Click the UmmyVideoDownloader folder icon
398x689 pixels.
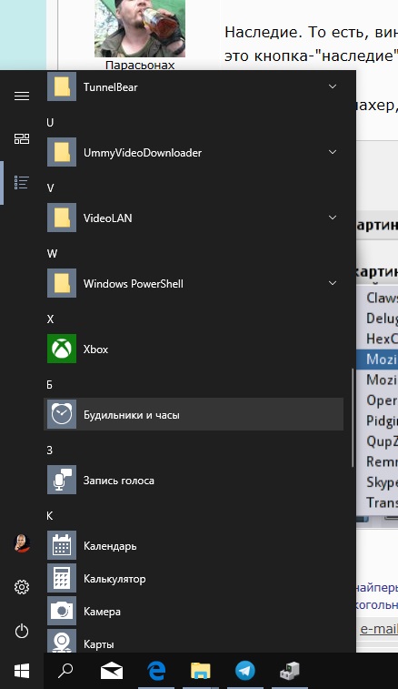tap(62, 152)
